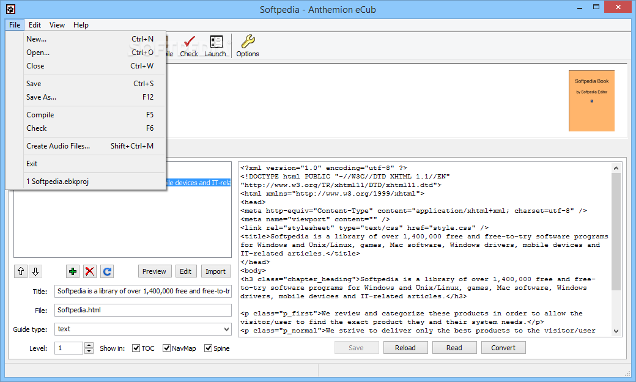Click the File field containing Softpedia.html
This screenshot has height=382, width=636.
(142, 310)
